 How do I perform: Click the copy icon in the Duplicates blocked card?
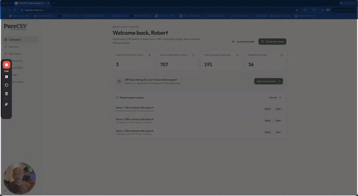click(282, 55)
